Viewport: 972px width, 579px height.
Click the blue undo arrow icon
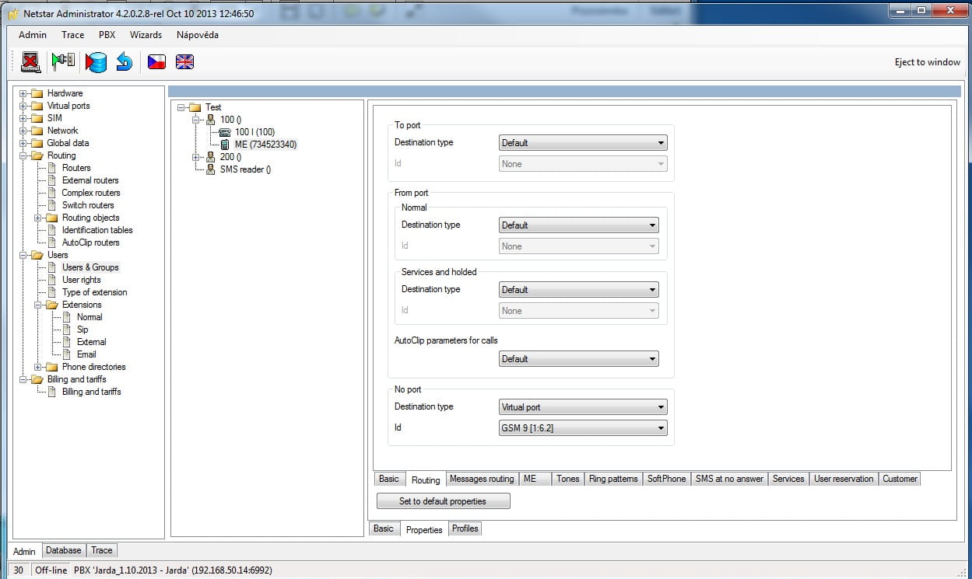(125, 61)
